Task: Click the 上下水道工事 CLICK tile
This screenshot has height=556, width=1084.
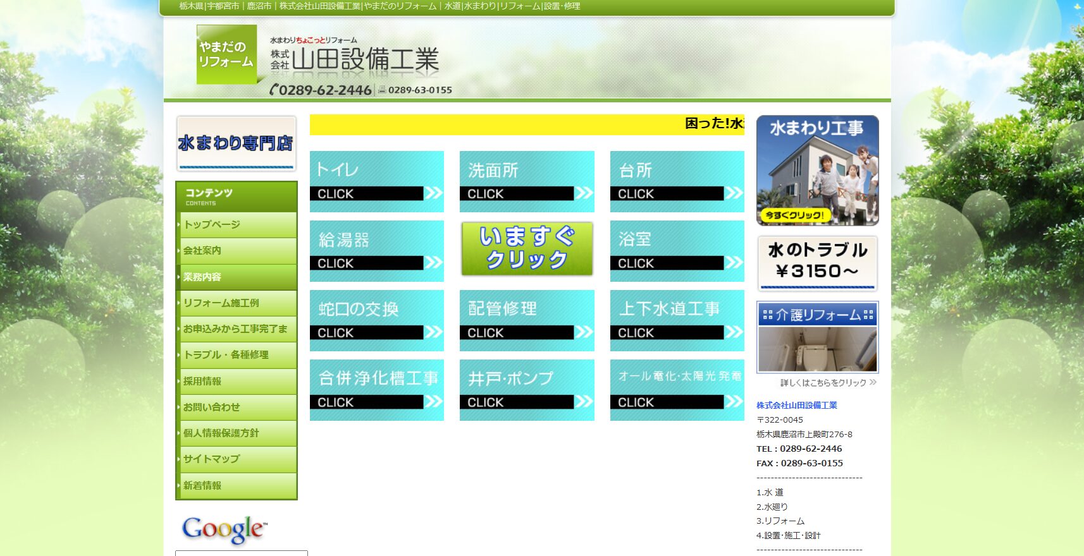Action: click(677, 320)
